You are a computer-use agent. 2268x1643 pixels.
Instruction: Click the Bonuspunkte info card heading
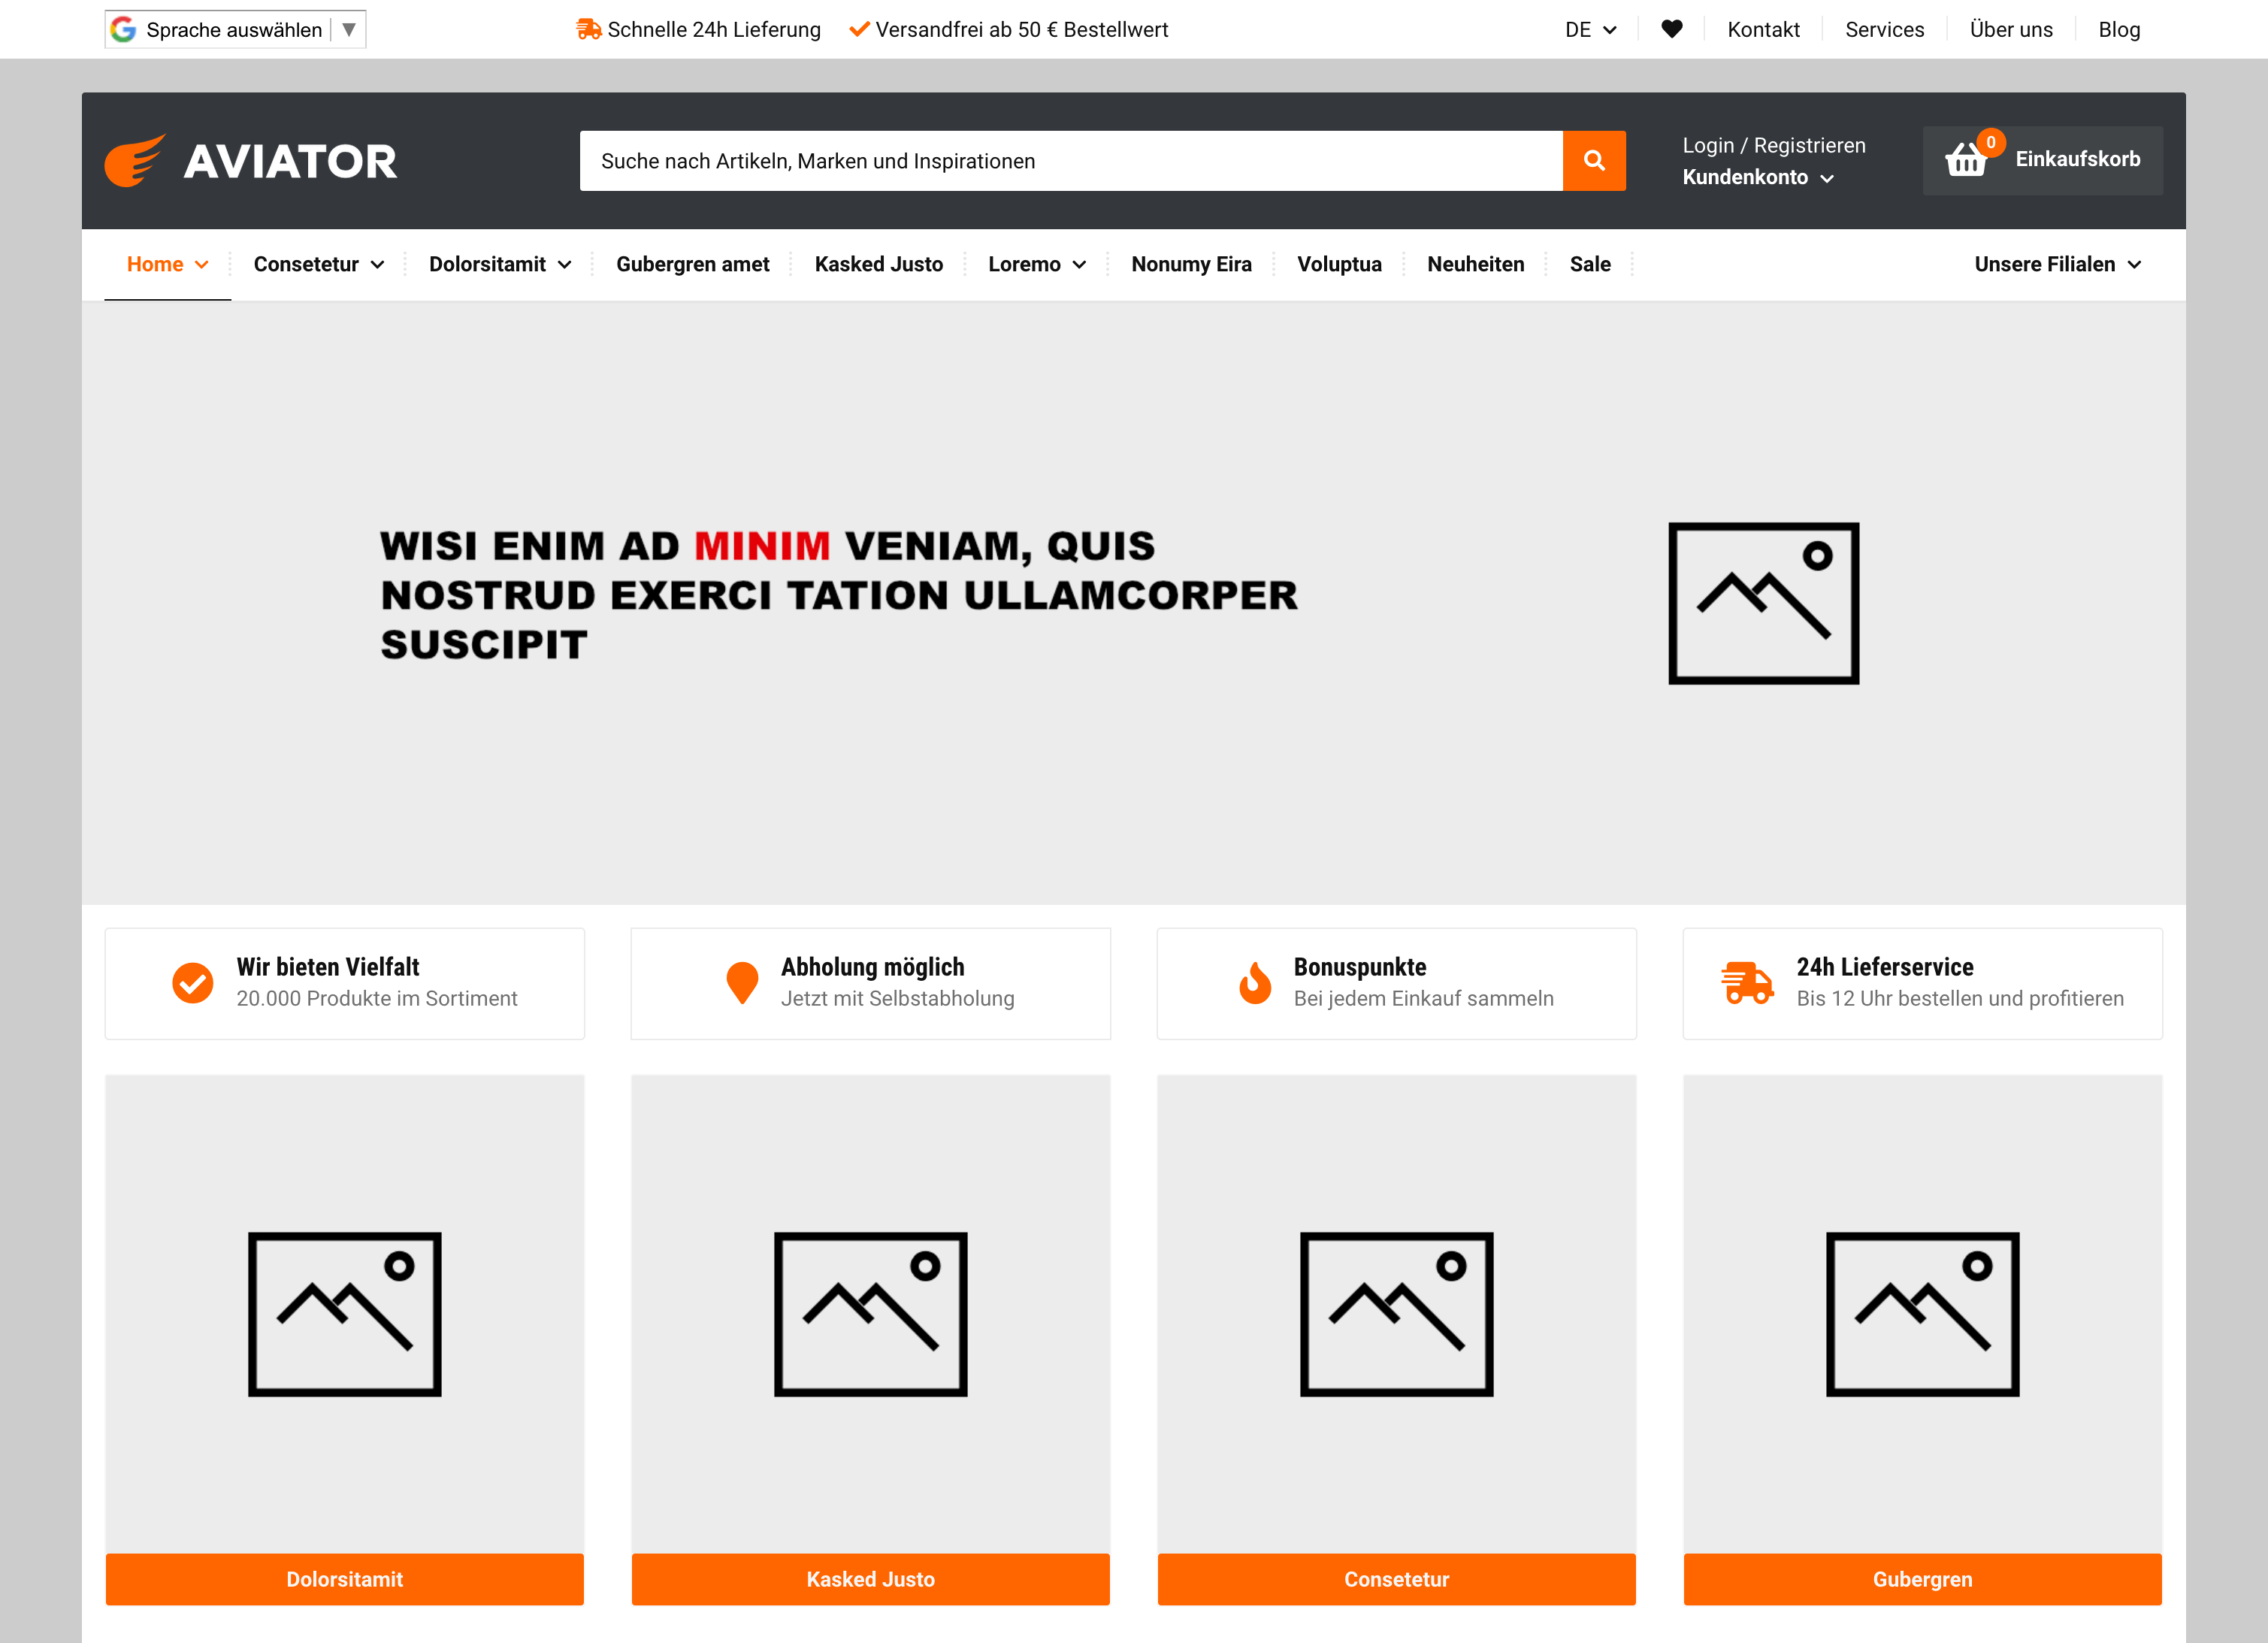coord(1360,967)
